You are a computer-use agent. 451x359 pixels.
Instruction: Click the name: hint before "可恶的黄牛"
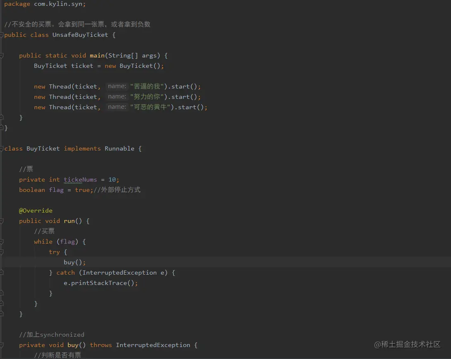pyautogui.click(x=117, y=107)
